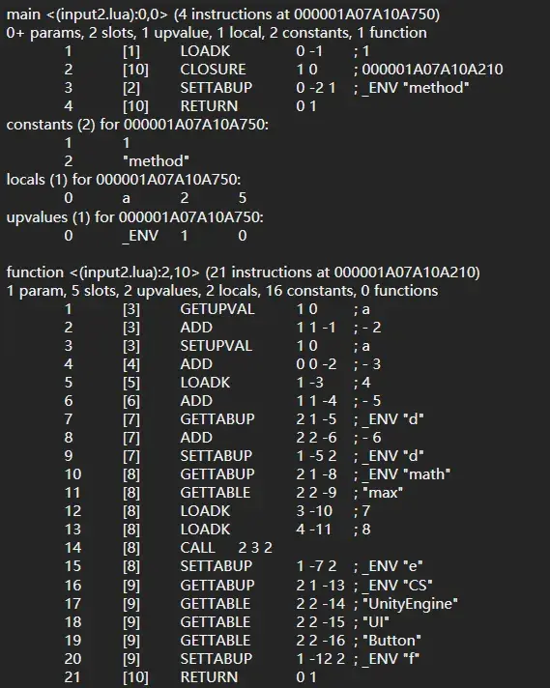The height and width of the screenshot is (688, 550).
Task: Click the CLOSURE opcode in main
Action: tap(213, 70)
